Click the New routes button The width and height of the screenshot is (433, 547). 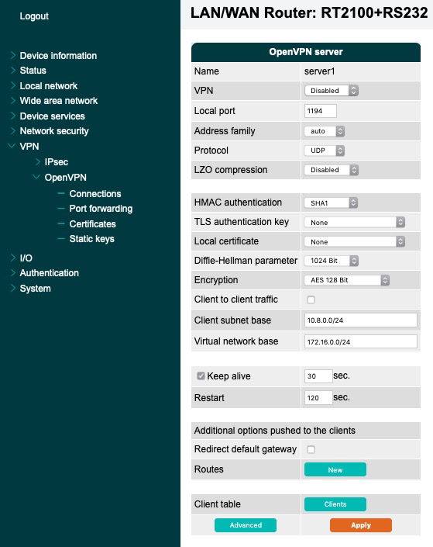point(335,469)
